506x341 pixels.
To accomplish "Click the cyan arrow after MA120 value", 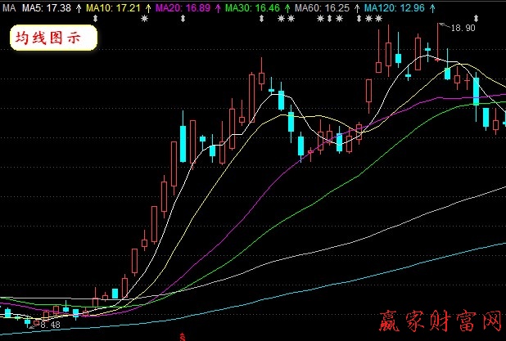I will 431,7.
